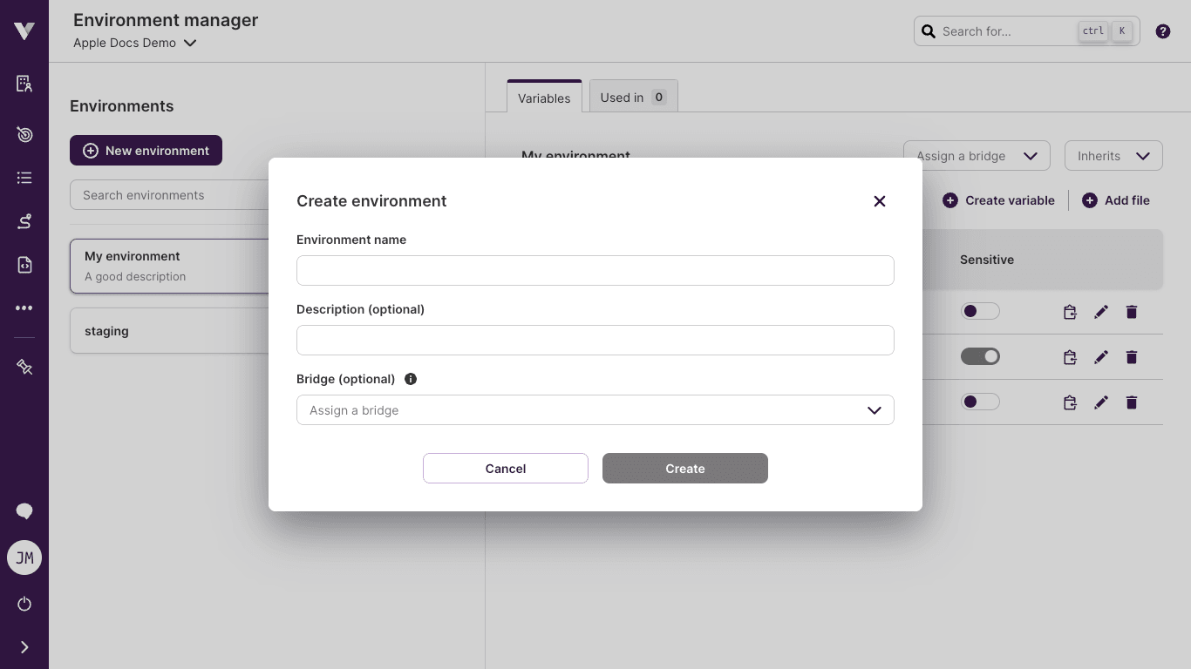Click the Environment name input field
1191x669 pixels.
pyautogui.click(x=595, y=271)
